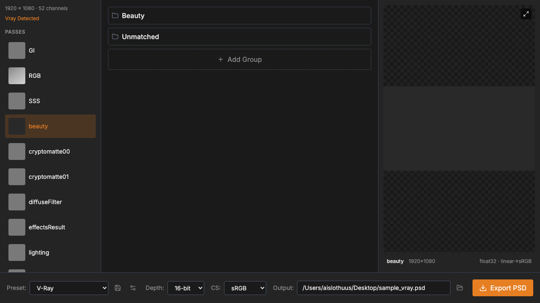This screenshot has height=303, width=540.
Task: Click the expand preview fullscreen icon
Action: coord(526,14)
